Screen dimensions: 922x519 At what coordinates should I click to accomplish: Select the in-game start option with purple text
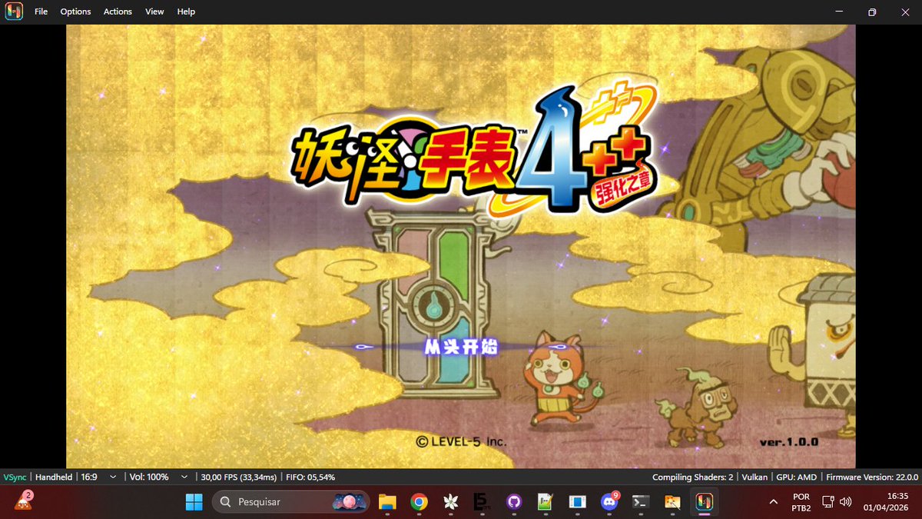(x=461, y=347)
